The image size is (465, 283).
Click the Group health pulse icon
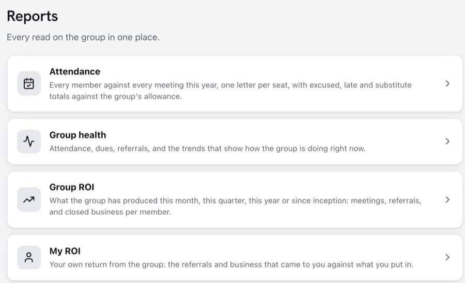click(29, 141)
